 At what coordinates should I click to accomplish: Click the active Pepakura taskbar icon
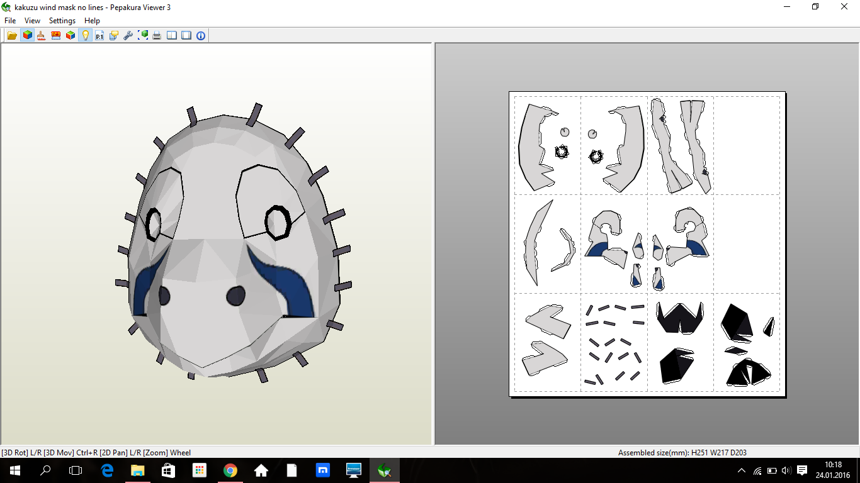click(384, 470)
